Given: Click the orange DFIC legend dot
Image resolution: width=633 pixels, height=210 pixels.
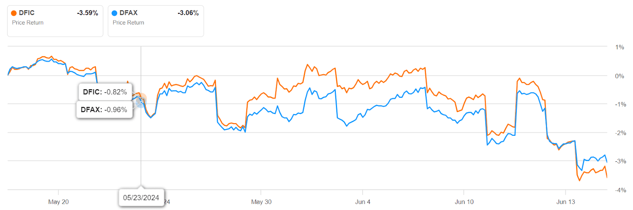Looking at the screenshot, I should click(14, 13).
